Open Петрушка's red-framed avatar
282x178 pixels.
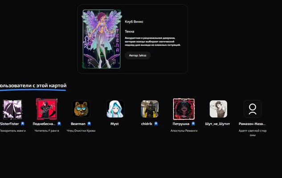(184, 109)
